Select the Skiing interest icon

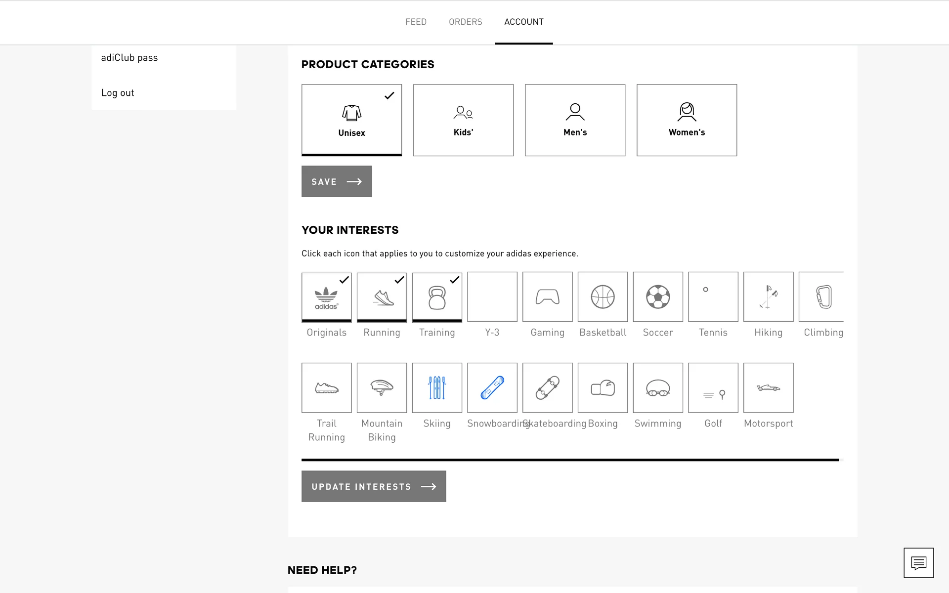[437, 388]
